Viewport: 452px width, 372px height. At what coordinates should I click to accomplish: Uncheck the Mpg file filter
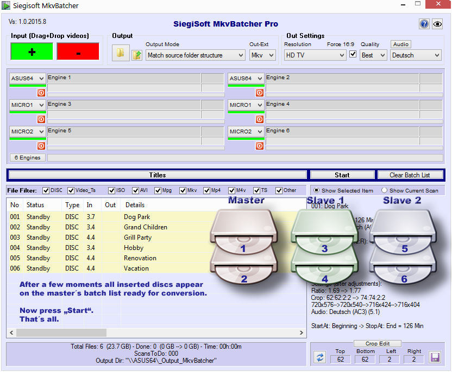[x=158, y=190]
